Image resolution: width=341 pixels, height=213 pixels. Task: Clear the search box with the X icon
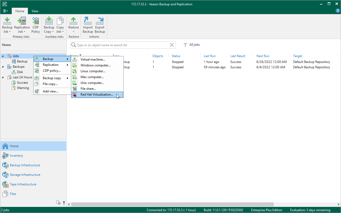point(172,45)
